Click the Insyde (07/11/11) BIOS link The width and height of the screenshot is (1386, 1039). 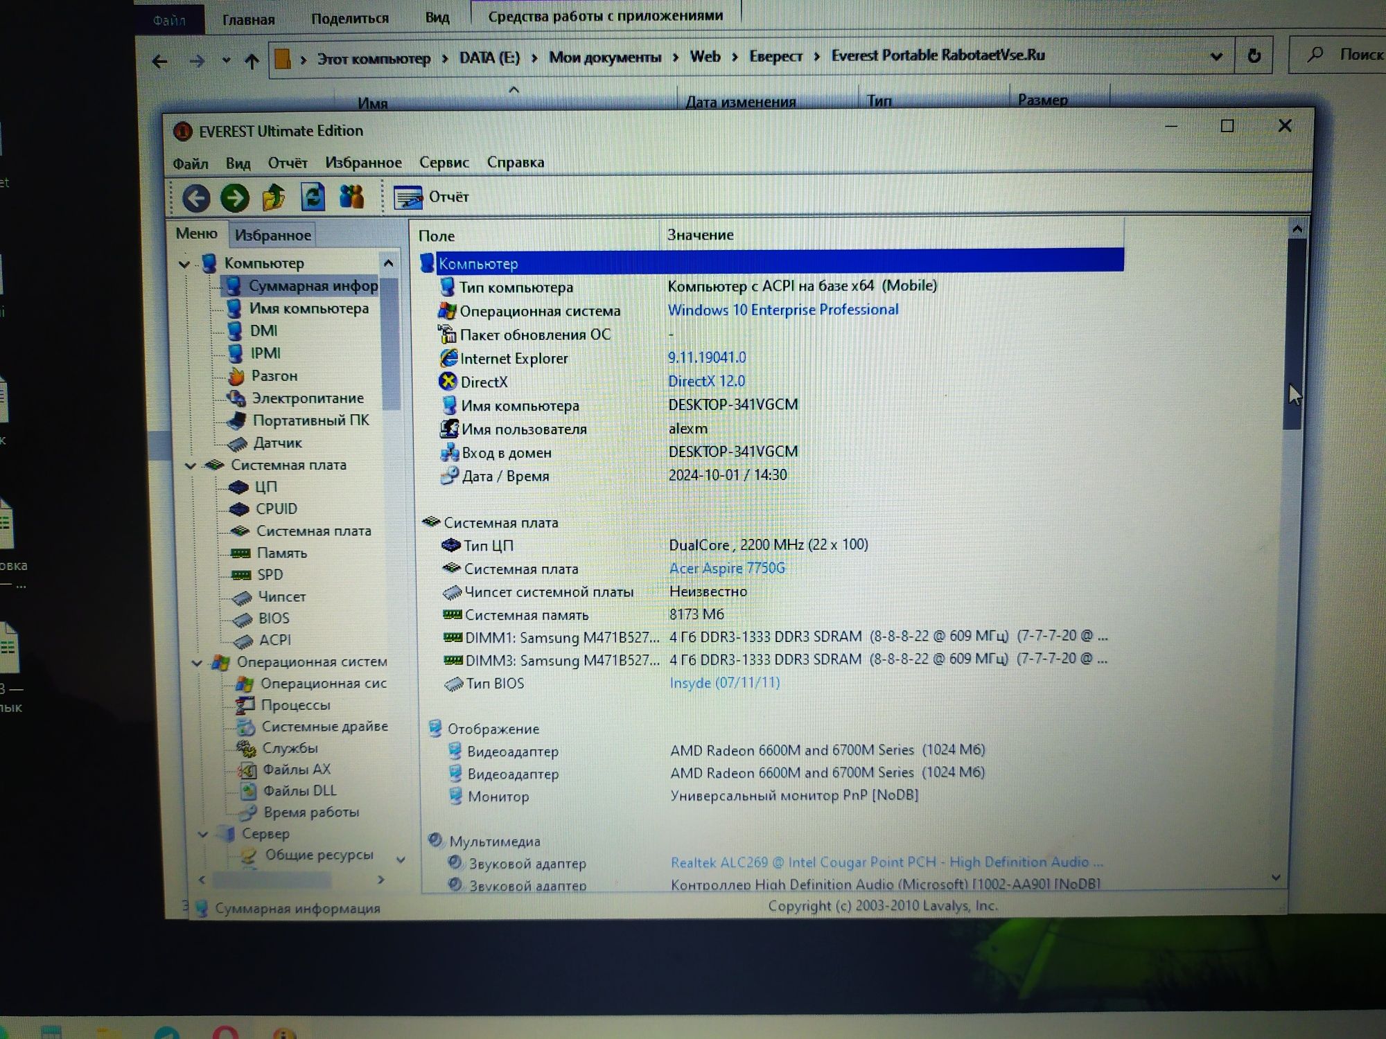point(724,683)
